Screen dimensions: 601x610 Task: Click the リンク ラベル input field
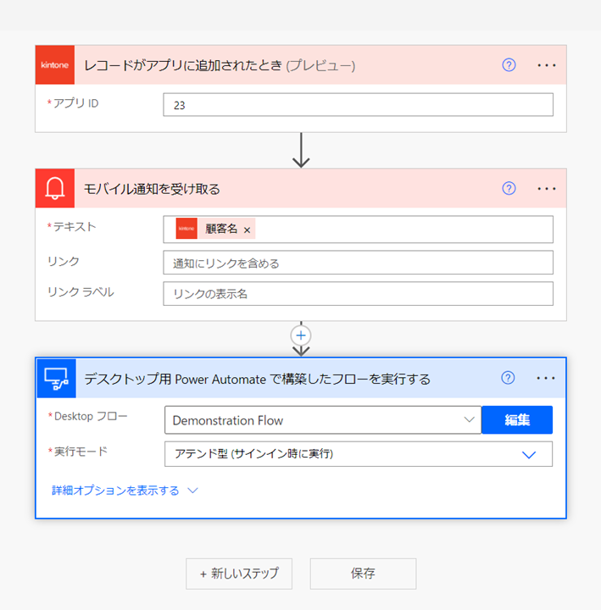coord(358,294)
